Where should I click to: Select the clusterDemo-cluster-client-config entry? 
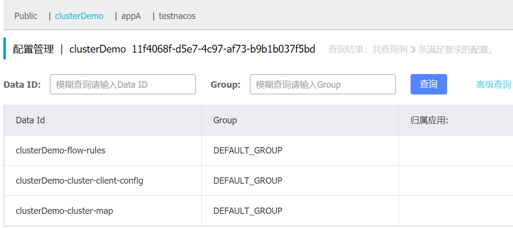click(79, 181)
